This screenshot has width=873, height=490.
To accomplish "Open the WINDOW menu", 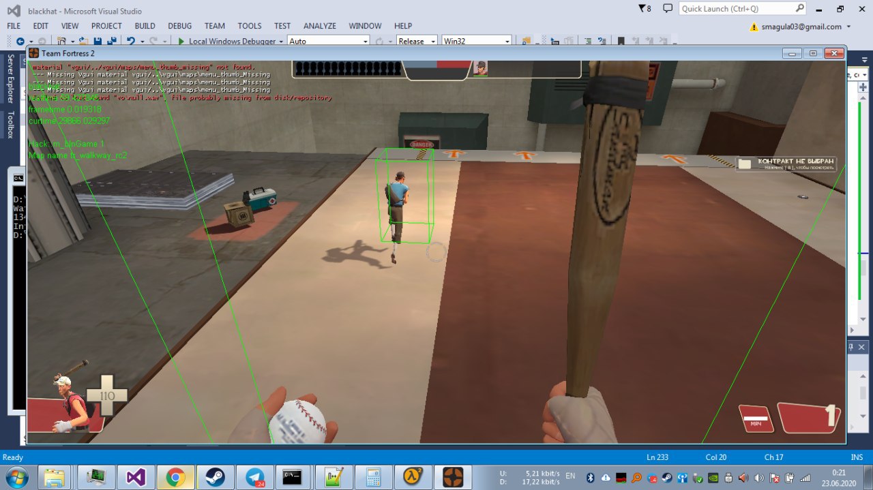I will [365, 26].
